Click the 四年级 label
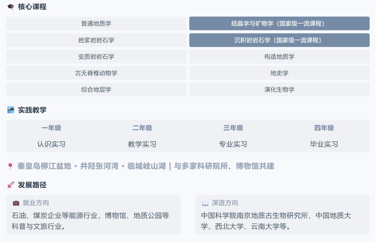This screenshot has height=243, width=376. point(324,128)
